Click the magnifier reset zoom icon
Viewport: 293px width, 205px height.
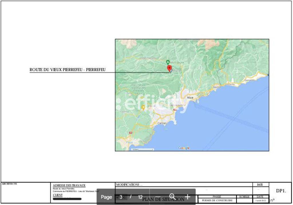tap(172, 197)
